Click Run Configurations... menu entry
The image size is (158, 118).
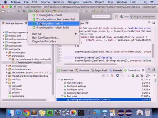(x=45, y=38)
